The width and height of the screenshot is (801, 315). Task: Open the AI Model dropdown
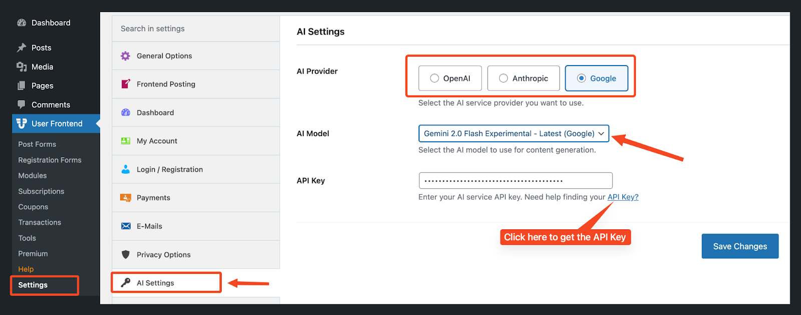514,133
